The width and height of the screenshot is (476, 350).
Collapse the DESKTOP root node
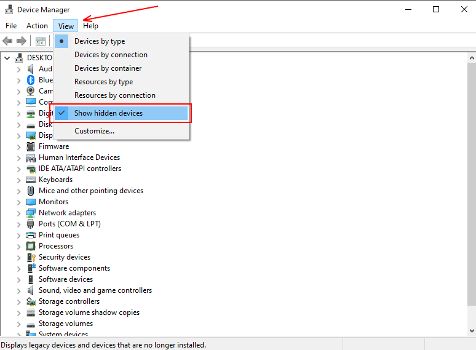pyautogui.click(x=7, y=58)
